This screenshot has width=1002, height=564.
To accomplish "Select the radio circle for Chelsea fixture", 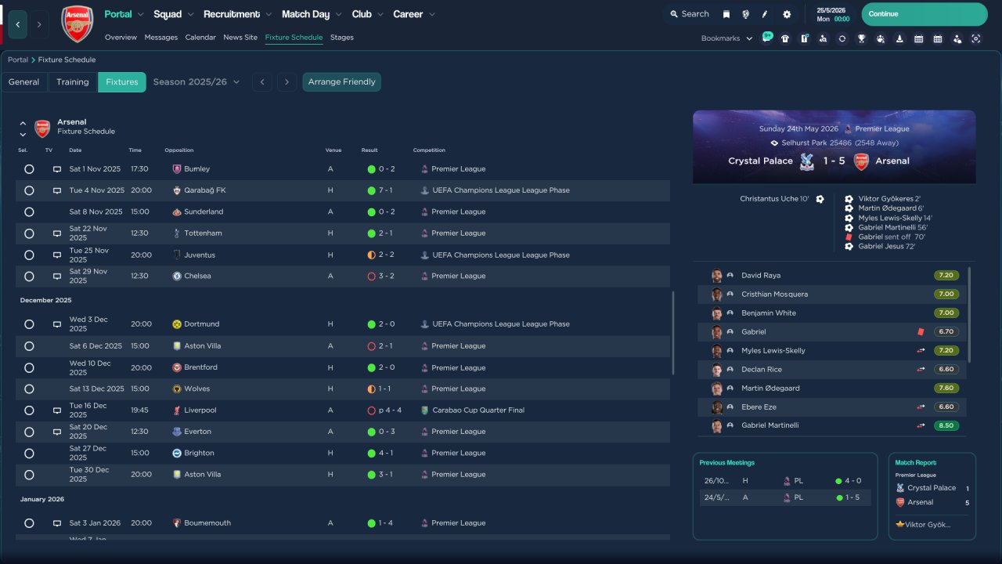I will [29, 277].
